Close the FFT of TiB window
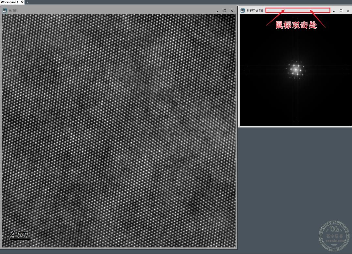The height and width of the screenshot is (254, 352). (x=348, y=11)
